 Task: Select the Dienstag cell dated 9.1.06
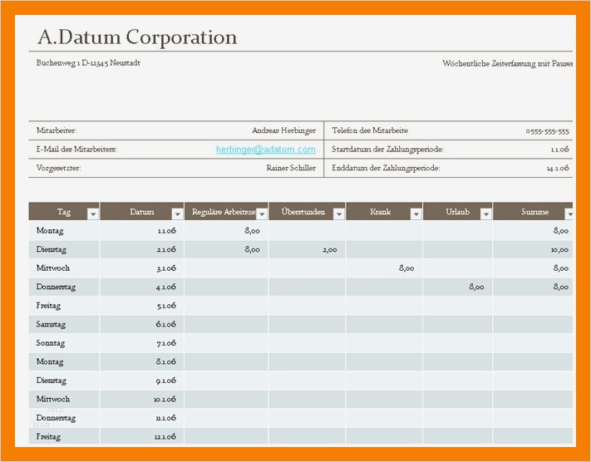(64, 381)
